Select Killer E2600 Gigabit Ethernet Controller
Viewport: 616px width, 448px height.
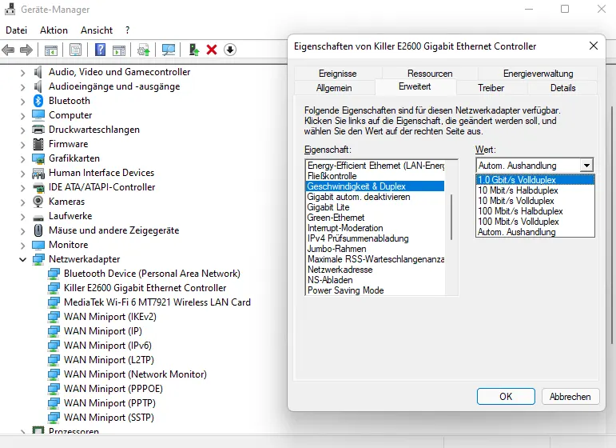coord(145,288)
